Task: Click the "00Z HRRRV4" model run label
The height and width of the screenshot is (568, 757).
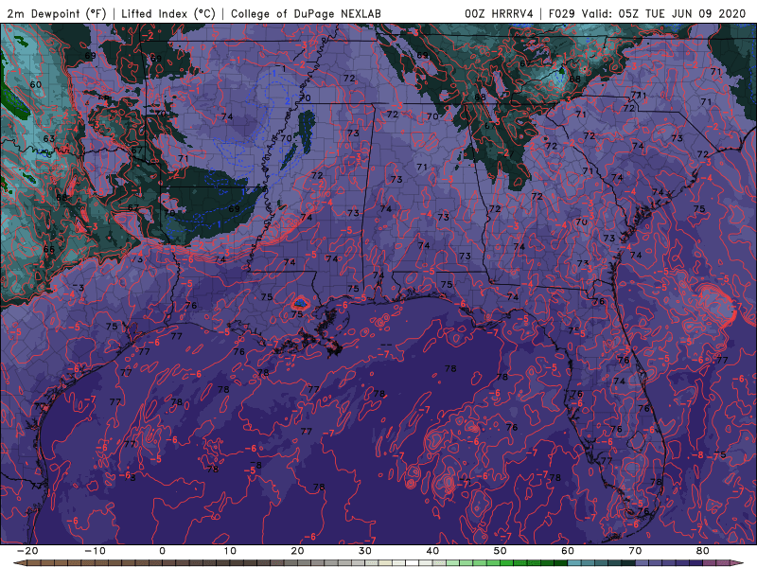Action: (x=499, y=13)
